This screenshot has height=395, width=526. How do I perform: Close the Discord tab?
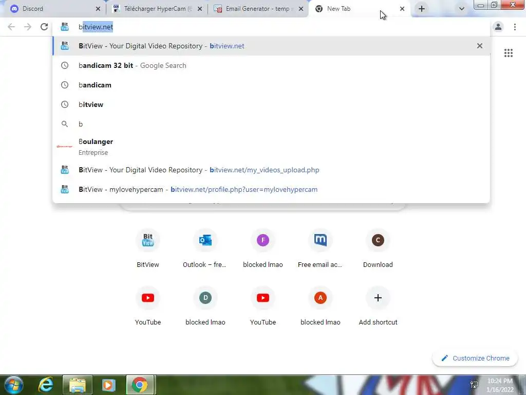(98, 9)
